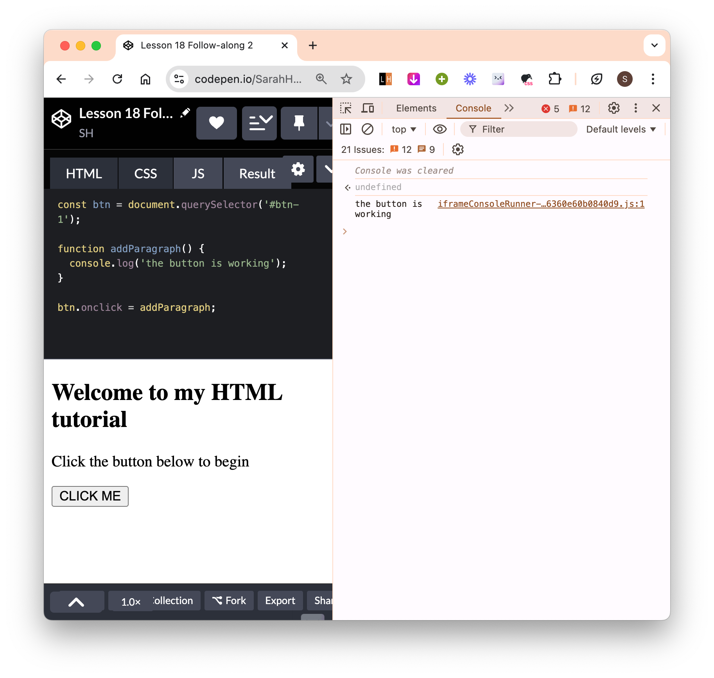
Task: Open the LH extension icon
Action: pos(386,79)
